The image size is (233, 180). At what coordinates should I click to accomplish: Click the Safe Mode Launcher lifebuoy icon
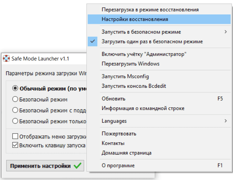6,59
